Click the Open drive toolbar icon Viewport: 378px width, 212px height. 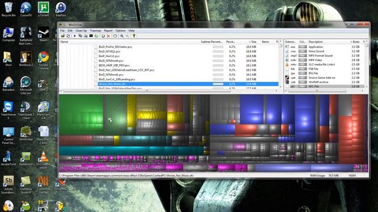coord(63,36)
